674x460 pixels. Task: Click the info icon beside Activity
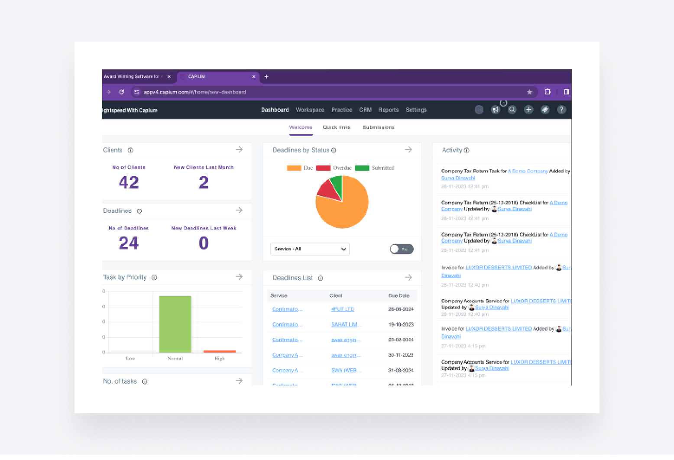tap(467, 150)
